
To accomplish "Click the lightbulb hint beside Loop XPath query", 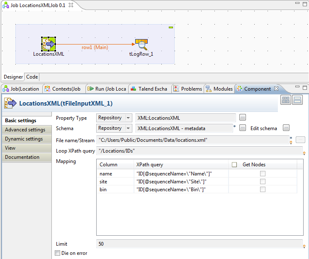I will (x=304, y=153).
